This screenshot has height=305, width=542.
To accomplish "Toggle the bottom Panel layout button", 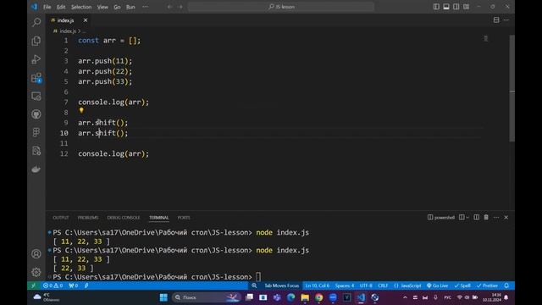I will [446, 7].
